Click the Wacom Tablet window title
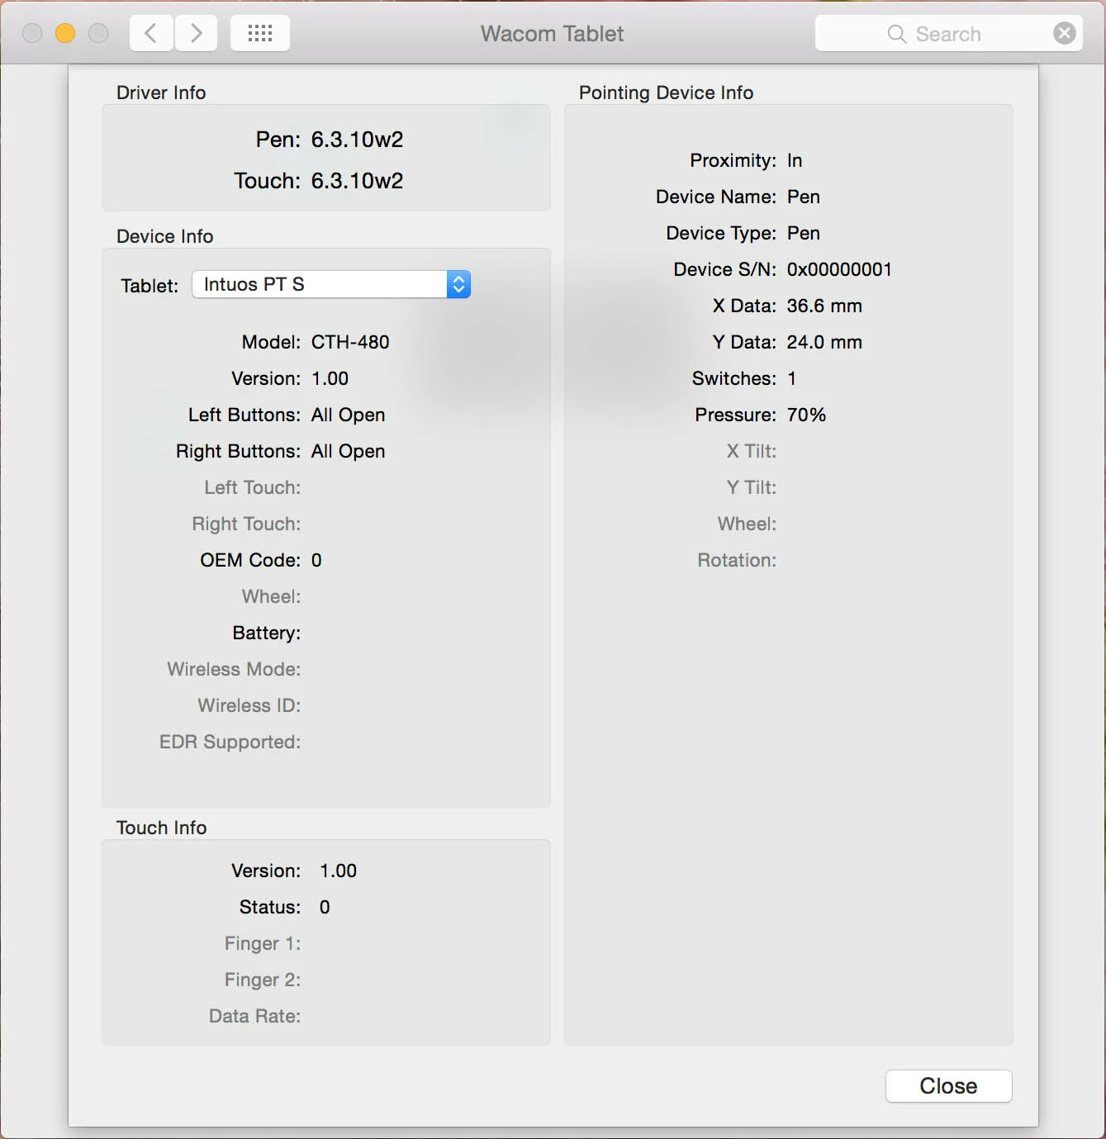The width and height of the screenshot is (1106, 1139). [552, 33]
